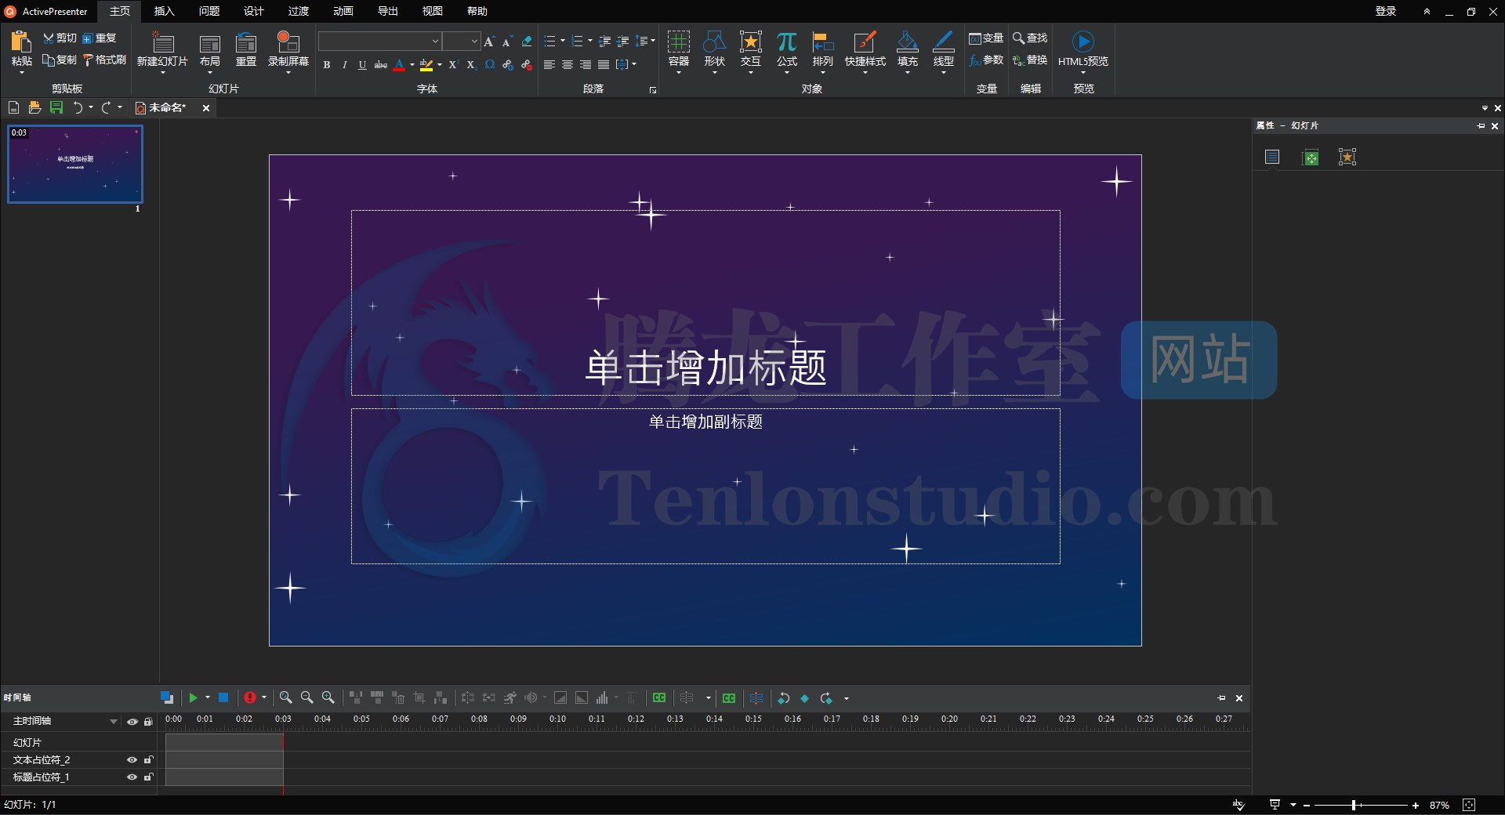Open Size and Properties tab icon in panel
Screen dimensions: 1505x815
tap(1310, 157)
